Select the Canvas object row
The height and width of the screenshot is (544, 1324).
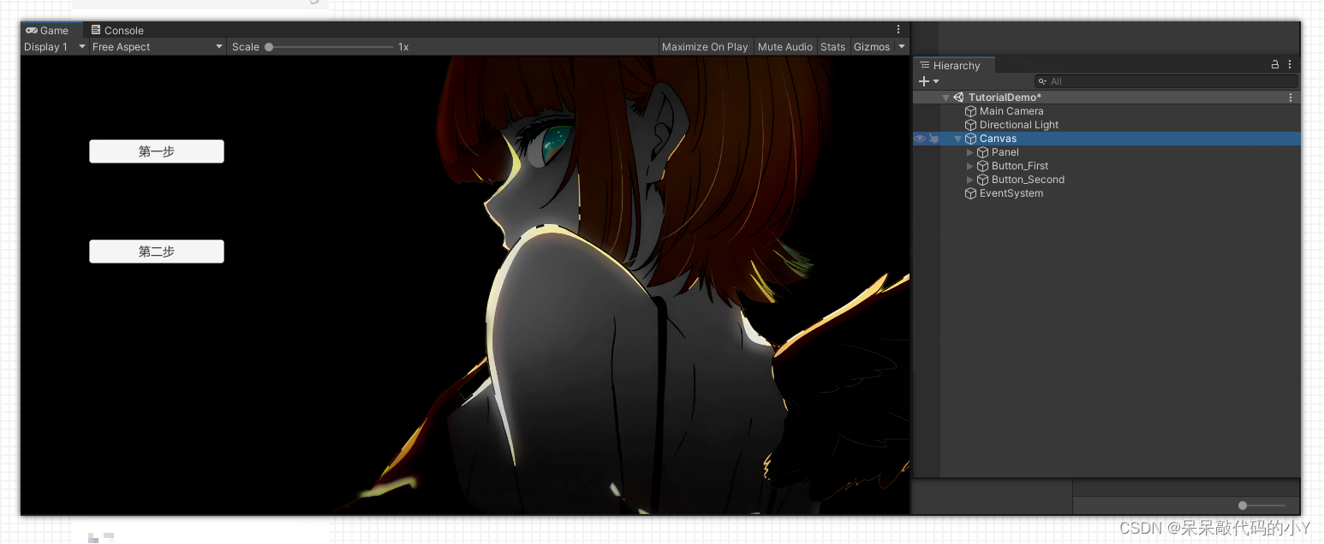(x=1106, y=139)
